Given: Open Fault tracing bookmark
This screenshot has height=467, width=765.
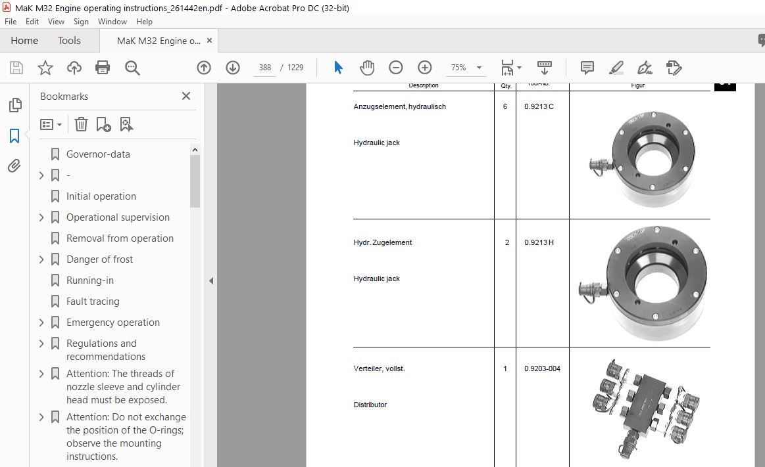Looking at the screenshot, I should [93, 301].
